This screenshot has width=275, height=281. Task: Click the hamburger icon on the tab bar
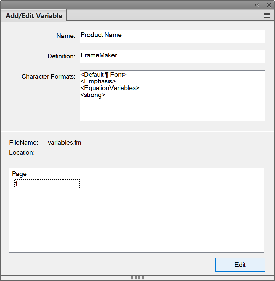(267, 15)
